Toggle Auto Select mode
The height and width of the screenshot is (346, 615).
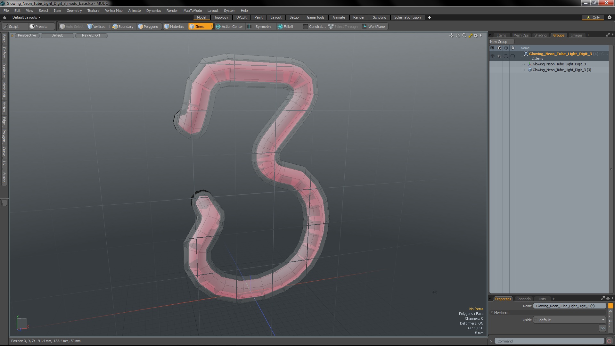[x=72, y=27]
